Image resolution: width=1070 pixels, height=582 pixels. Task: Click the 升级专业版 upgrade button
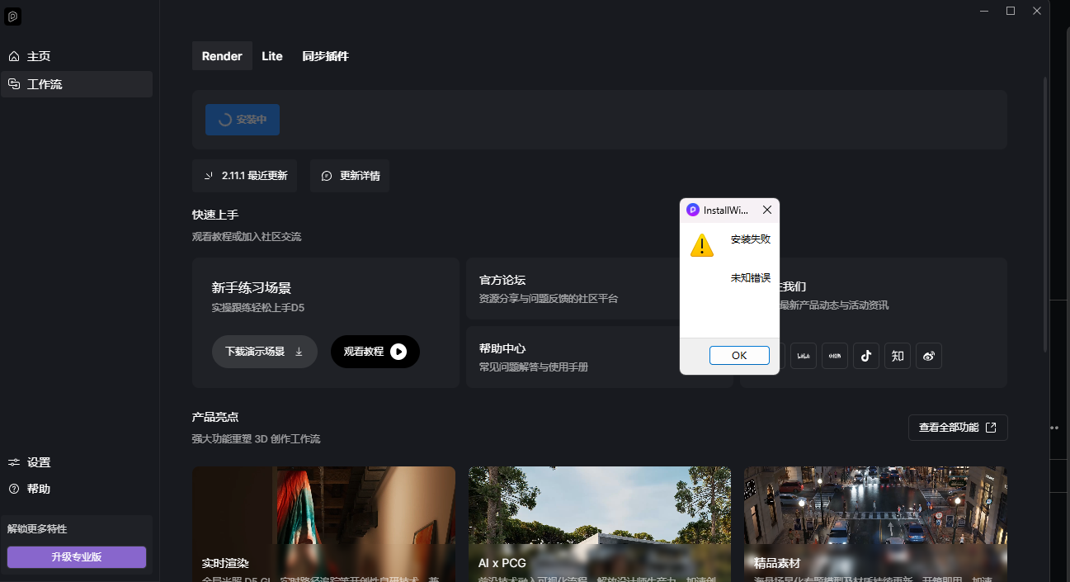coord(77,557)
